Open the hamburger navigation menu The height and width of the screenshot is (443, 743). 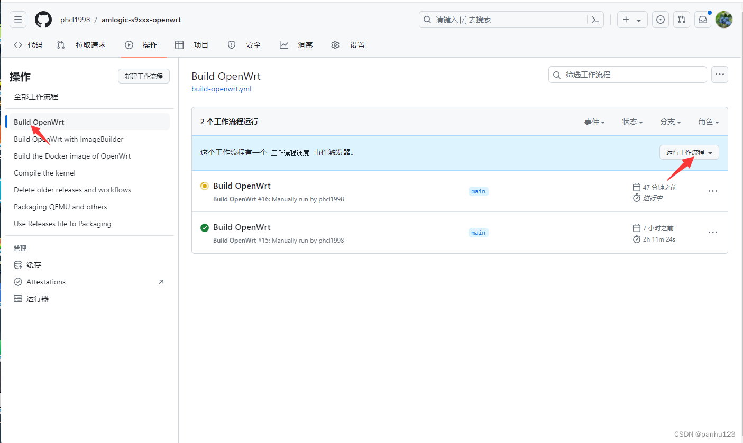18,20
